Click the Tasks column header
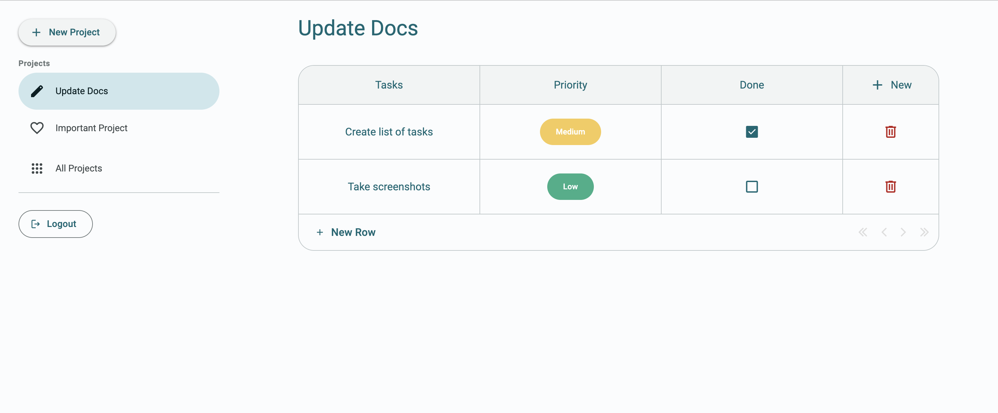The height and width of the screenshot is (413, 998). tap(389, 85)
